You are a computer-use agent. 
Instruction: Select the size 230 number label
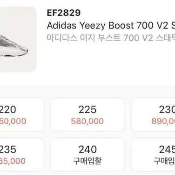click(167, 109)
